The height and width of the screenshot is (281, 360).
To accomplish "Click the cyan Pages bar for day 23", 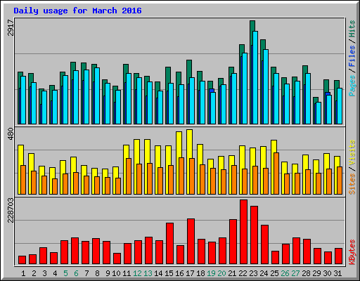I will [255, 77].
